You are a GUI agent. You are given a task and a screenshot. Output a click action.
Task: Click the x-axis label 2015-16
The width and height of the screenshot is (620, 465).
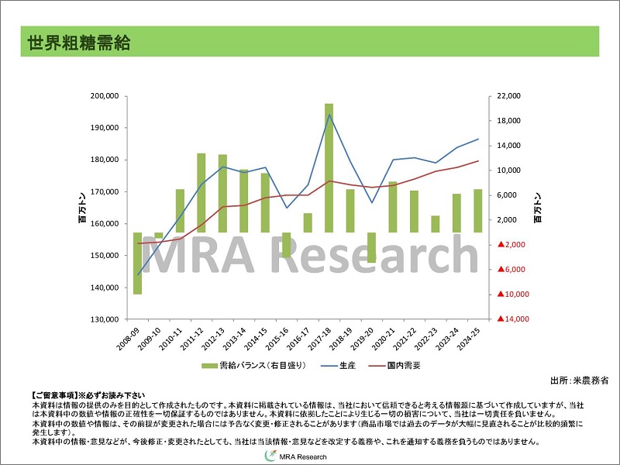point(277,339)
